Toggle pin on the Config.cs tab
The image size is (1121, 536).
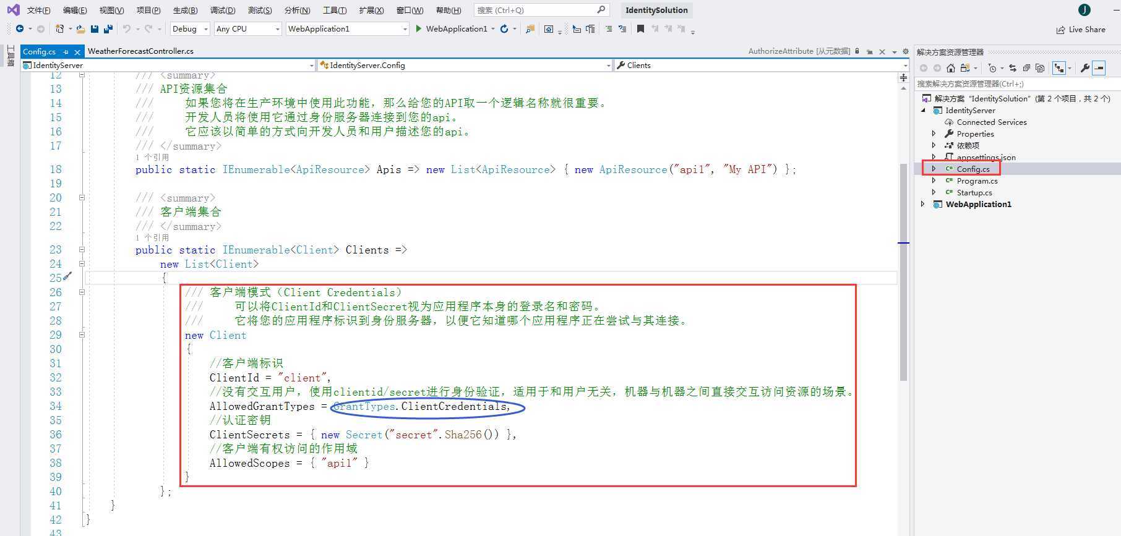[66, 52]
